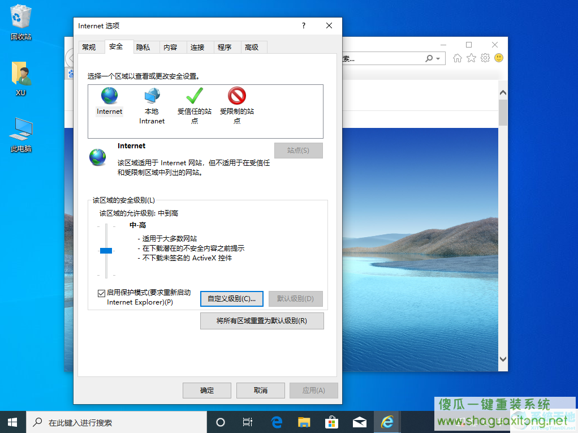Screen dimensions: 578x433
Task: Open IE favorites star icon
Action: click(x=471, y=58)
